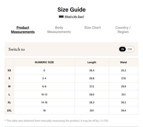Select the Product Measurements tab
This screenshot has height=127, width=143.
click(23, 30)
